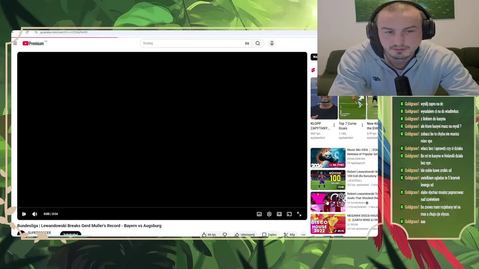Share the video via Udostępnij
Viewport: 479px width, 269px height.
coord(244,235)
